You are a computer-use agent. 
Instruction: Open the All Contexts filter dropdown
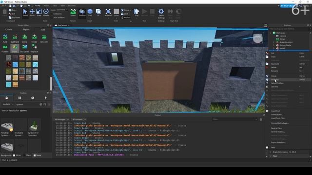(x=79, y=120)
